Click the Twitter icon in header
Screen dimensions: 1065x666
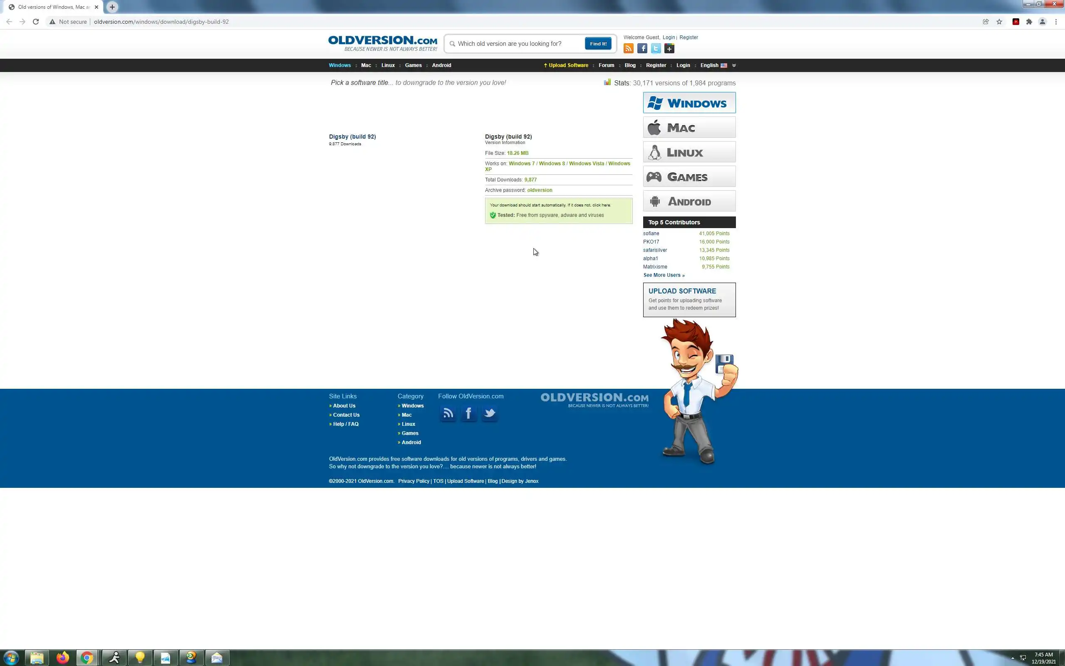[x=656, y=48]
